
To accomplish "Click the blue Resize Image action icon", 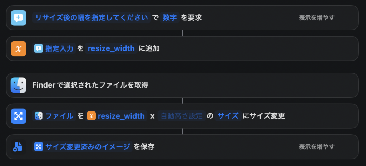I will [x=18, y=116].
